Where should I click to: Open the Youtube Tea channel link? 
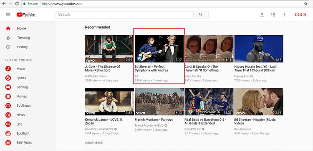point(193,76)
